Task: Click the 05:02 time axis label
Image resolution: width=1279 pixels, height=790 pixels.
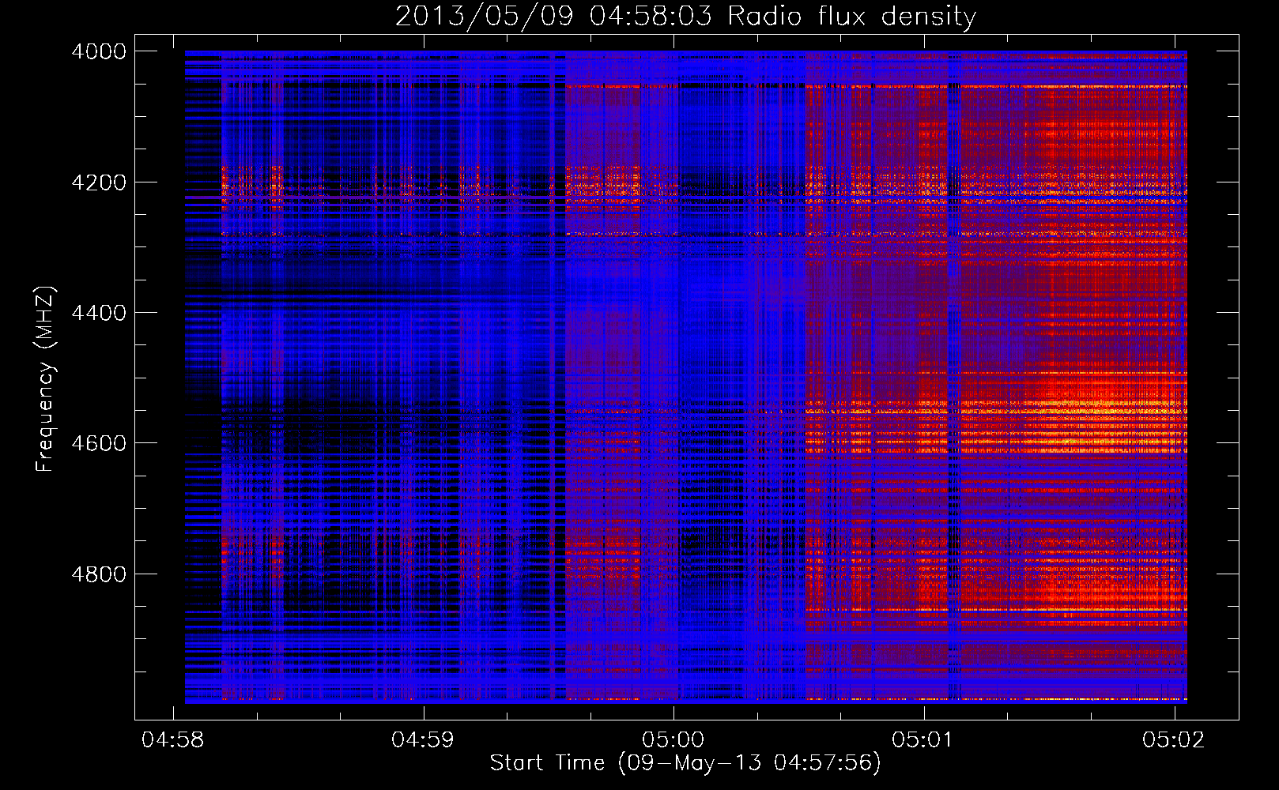Action: 1174,739
